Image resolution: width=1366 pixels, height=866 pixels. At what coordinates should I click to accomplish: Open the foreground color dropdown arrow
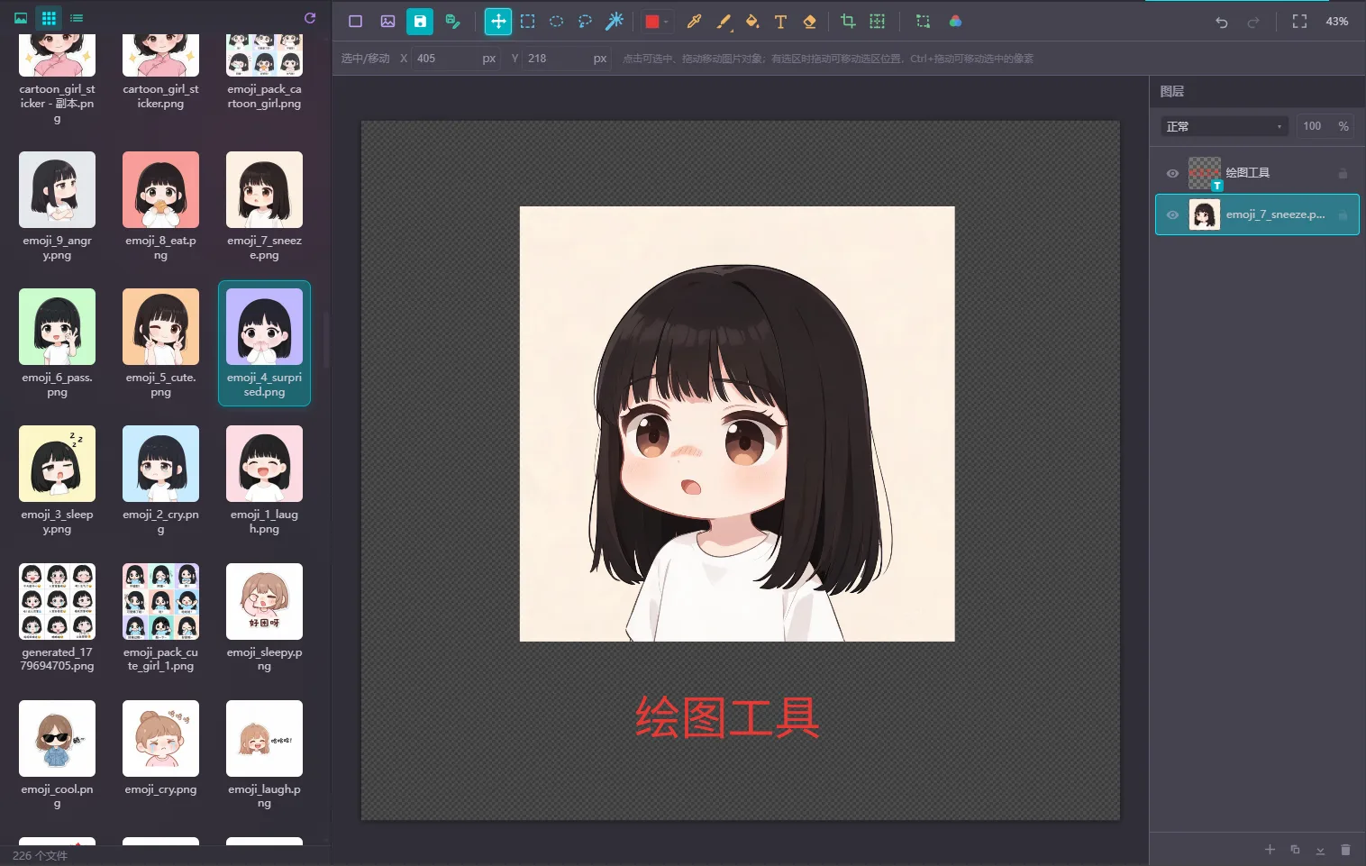[x=667, y=23]
